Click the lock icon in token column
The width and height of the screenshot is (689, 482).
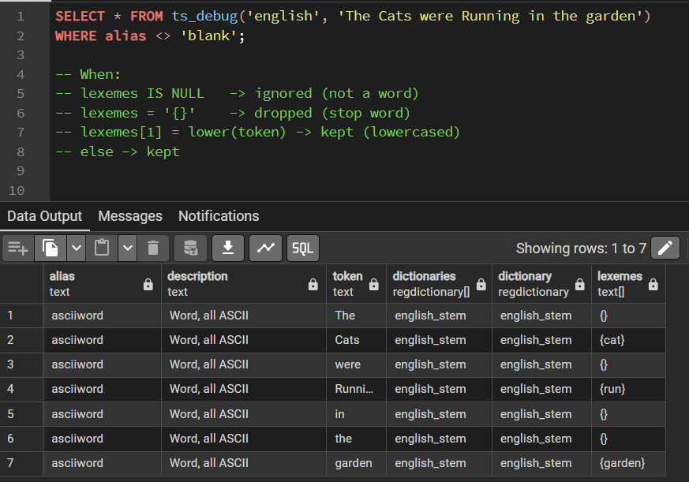coord(373,285)
